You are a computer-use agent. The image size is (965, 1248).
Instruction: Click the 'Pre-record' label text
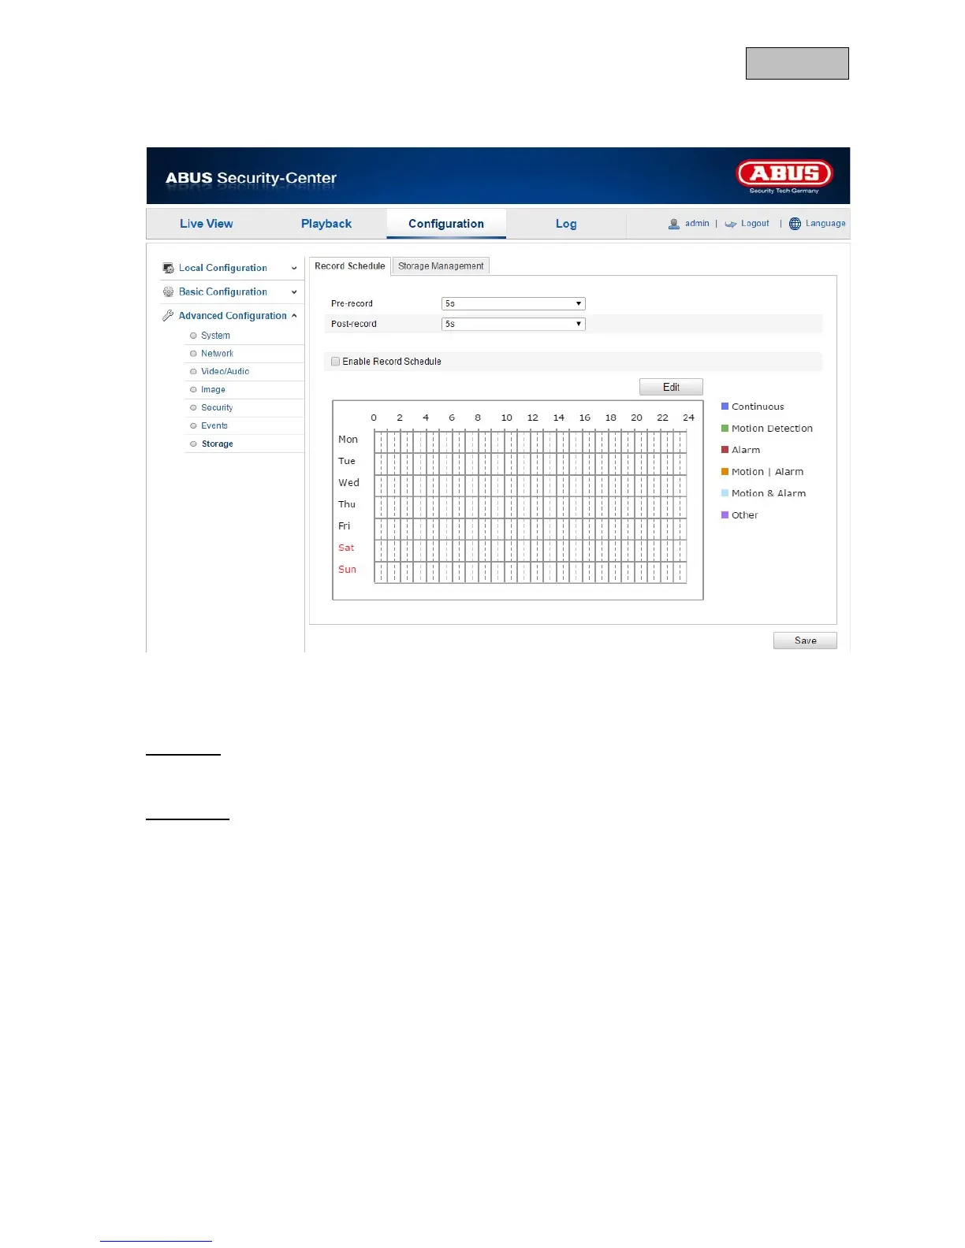pos(352,303)
